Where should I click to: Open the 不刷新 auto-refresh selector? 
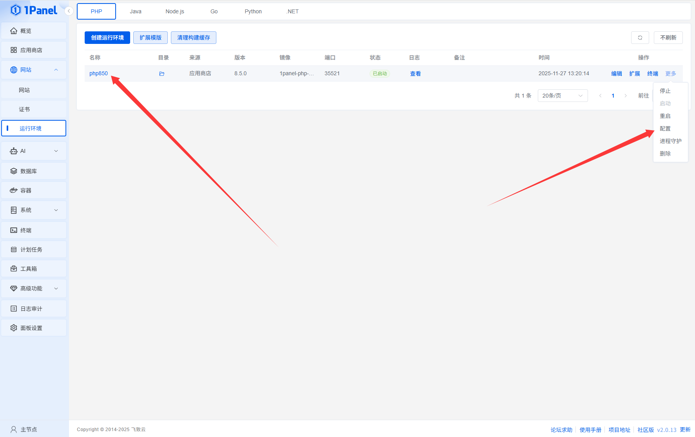click(668, 38)
